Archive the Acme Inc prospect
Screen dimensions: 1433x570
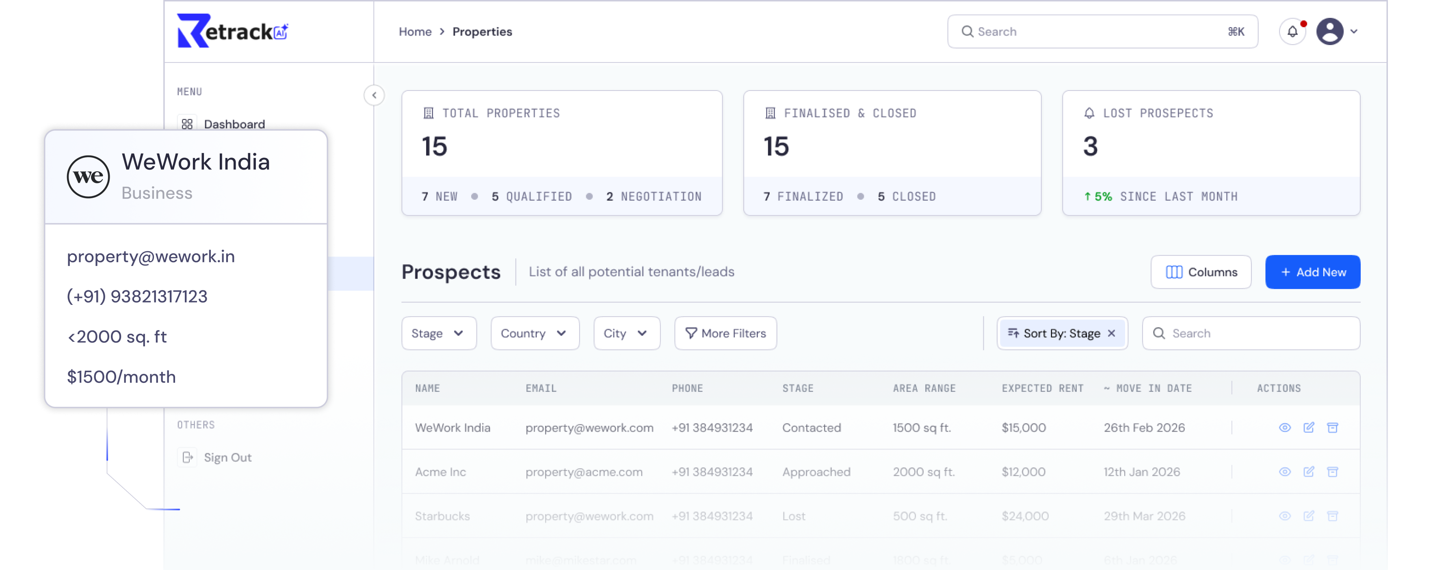(1332, 472)
